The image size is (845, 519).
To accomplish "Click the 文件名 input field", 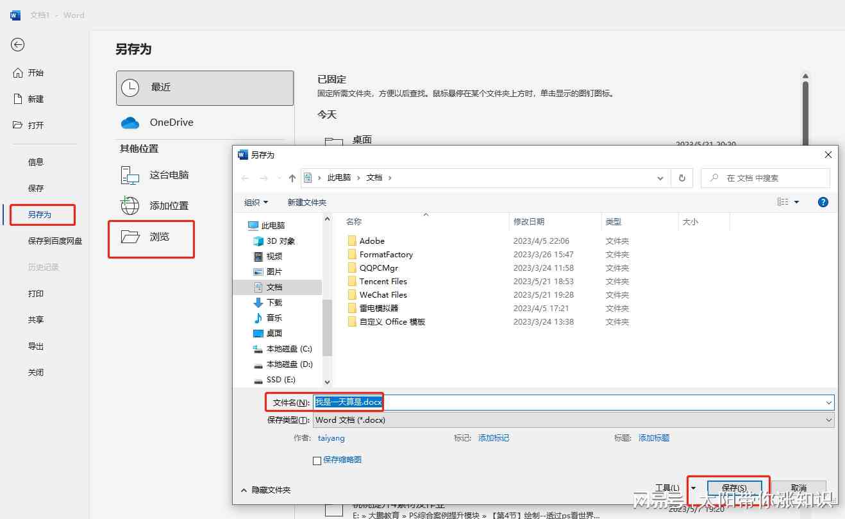I will [x=574, y=402].
